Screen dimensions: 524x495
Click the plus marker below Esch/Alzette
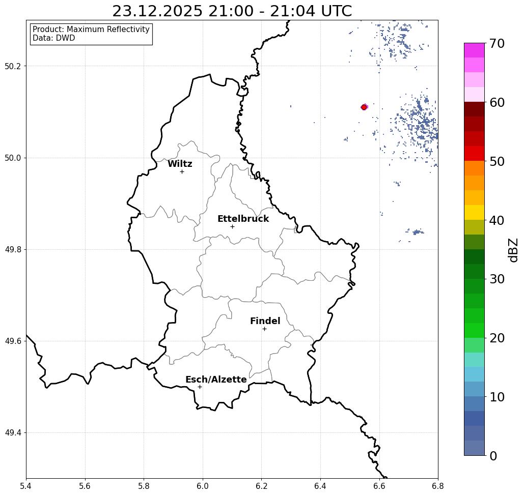click(200, 387)
